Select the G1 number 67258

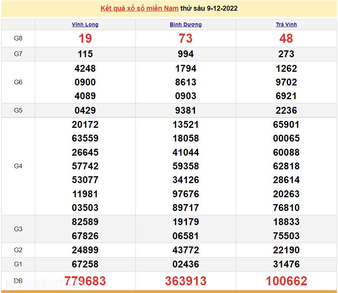tap(85, 264)
